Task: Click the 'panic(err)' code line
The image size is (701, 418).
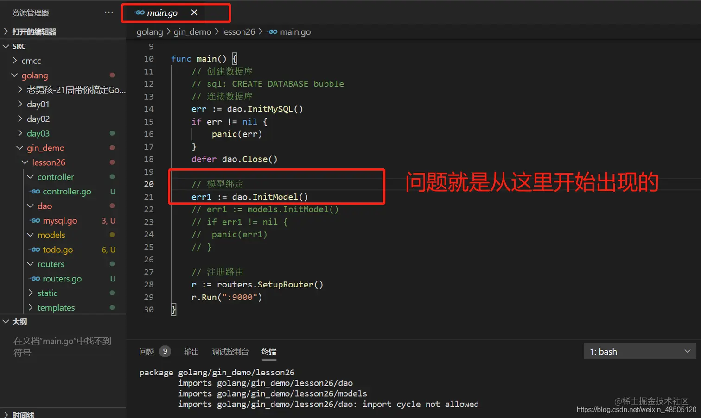Action: (x=237, y=134)
